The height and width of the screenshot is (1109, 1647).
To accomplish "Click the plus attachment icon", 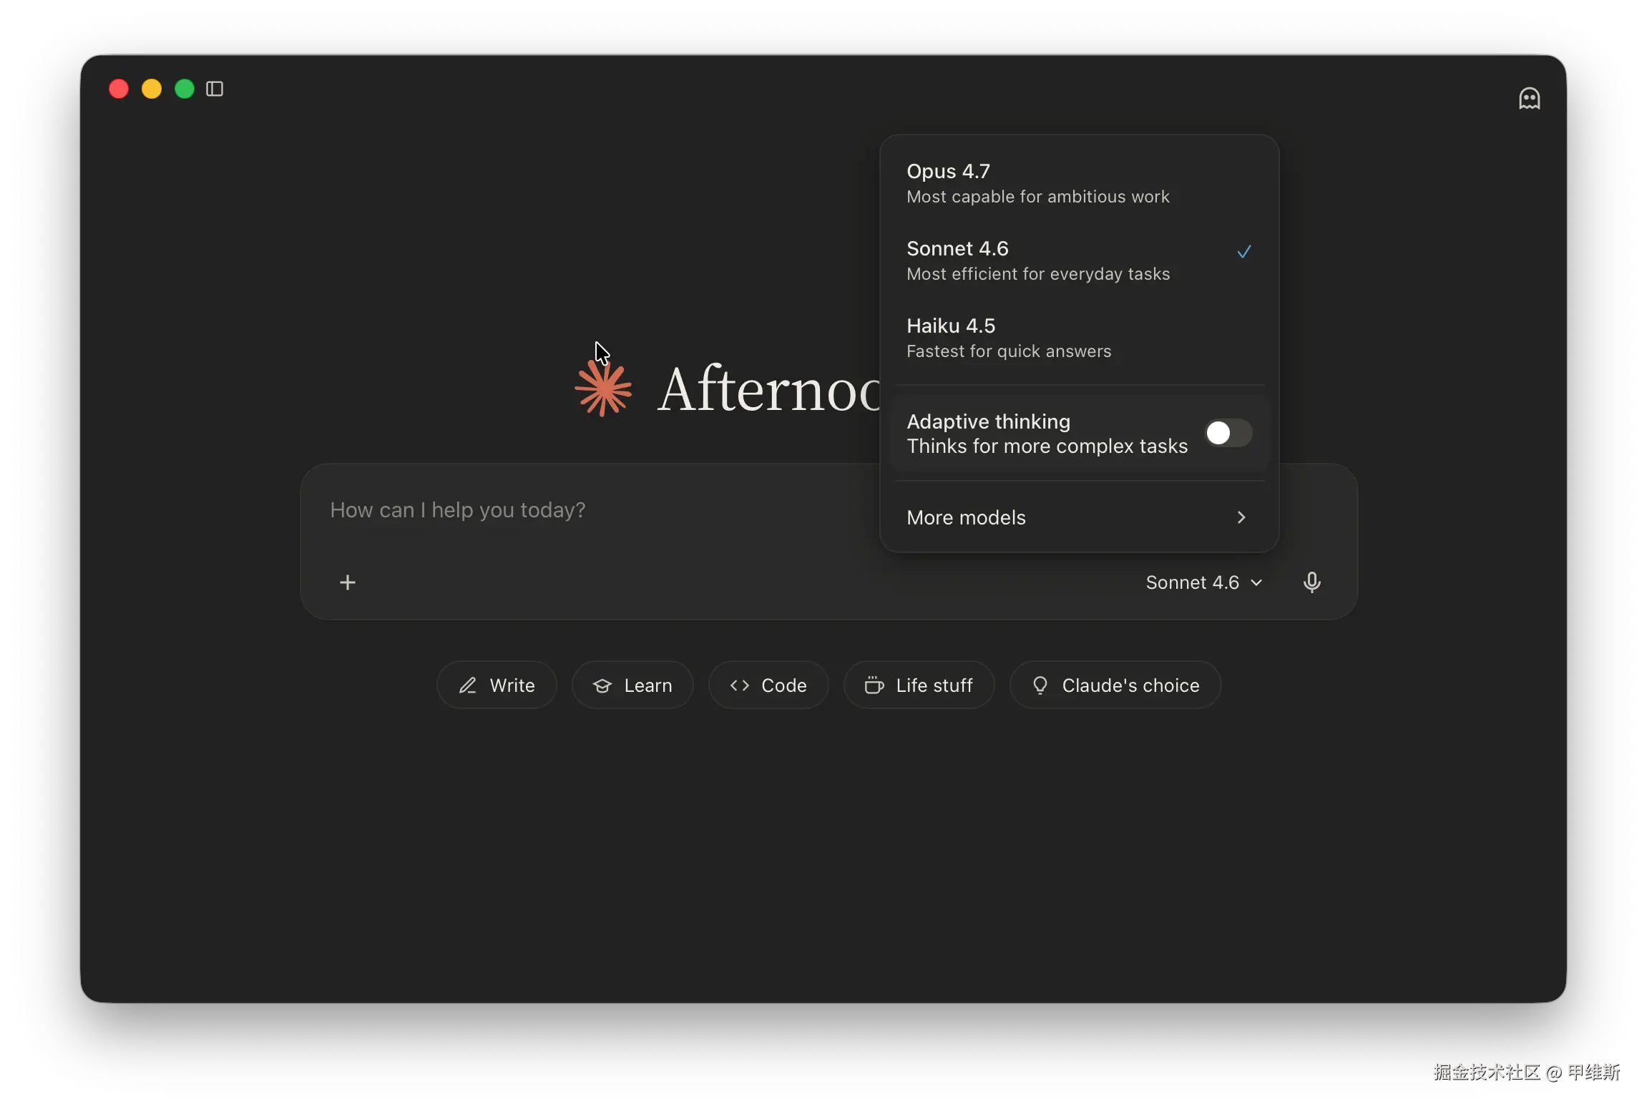I will click(348, 582).
